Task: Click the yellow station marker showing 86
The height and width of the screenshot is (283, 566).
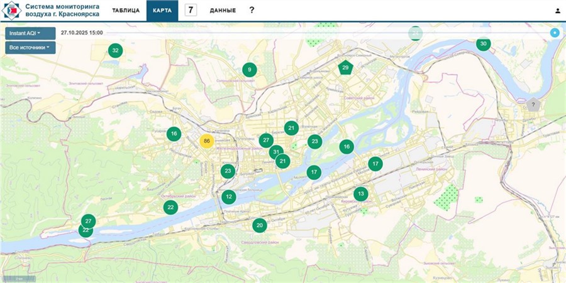Action: (x=207, y=141)
